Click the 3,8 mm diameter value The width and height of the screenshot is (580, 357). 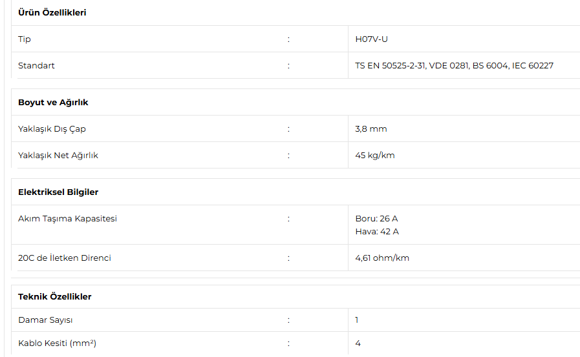[371, 129]
